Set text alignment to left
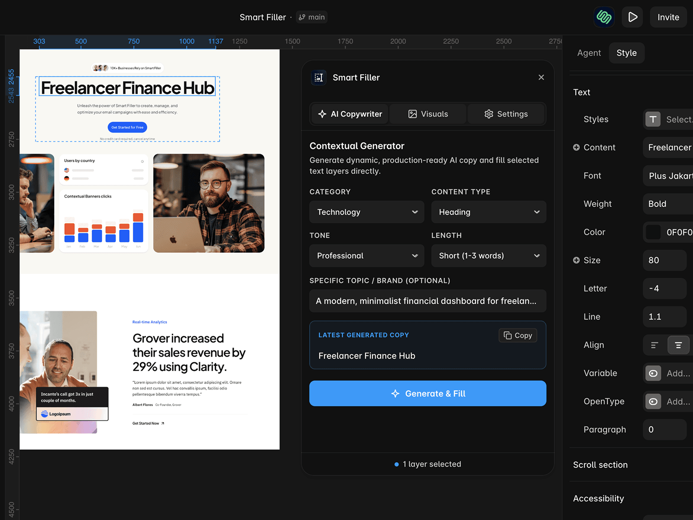693x520 pixels. [x=654, y=345]
